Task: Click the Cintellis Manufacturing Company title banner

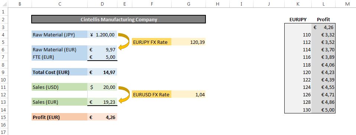Action: point(119,19)
